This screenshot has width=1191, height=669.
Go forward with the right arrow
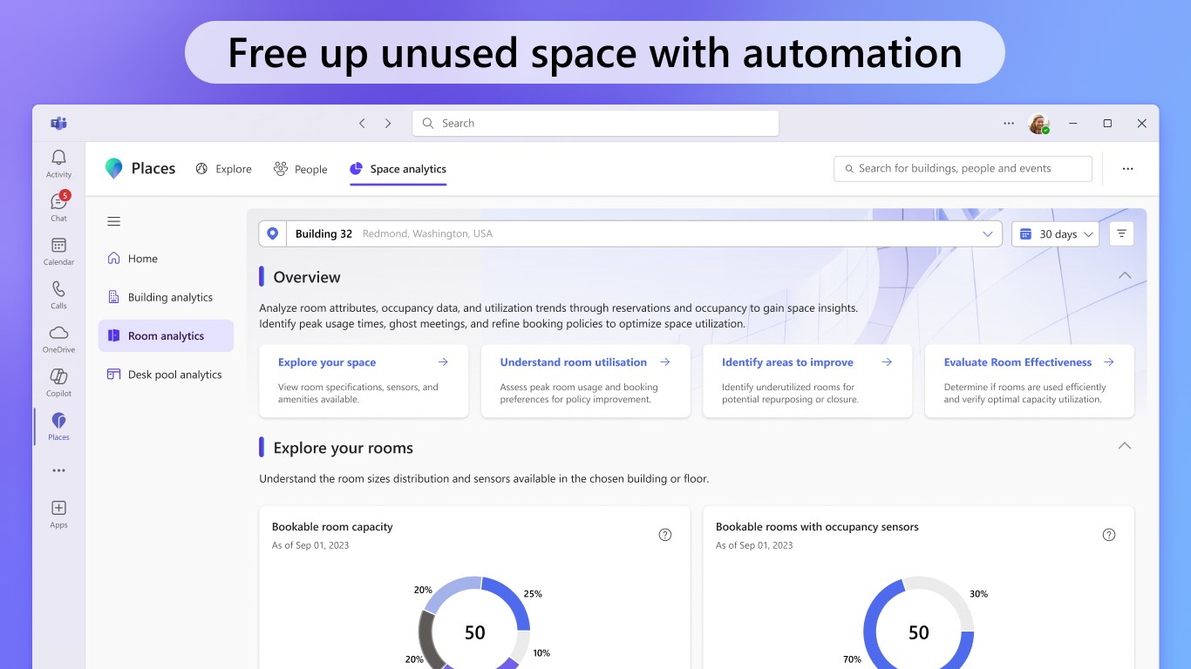point(388,124)
